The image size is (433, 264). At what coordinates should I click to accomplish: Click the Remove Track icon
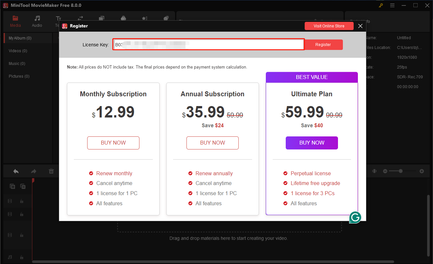click(23, 186)
